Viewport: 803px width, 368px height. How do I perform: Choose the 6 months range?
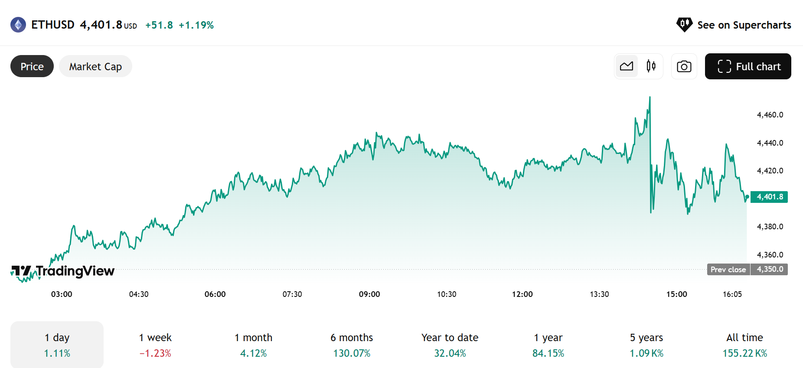pos(352,345)
